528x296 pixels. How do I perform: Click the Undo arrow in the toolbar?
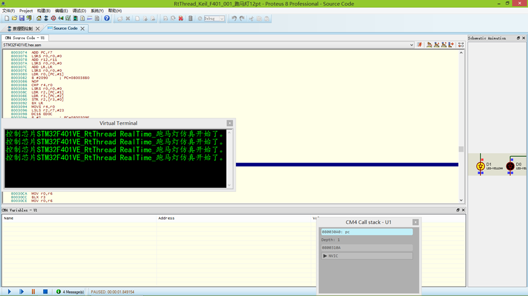[x=234, y=19]
